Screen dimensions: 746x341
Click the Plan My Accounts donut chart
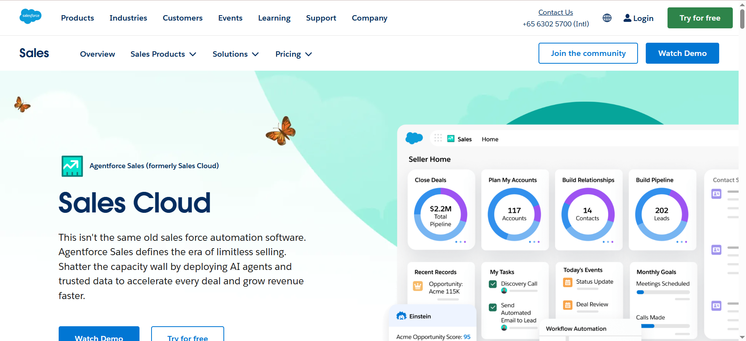[514, 214]
